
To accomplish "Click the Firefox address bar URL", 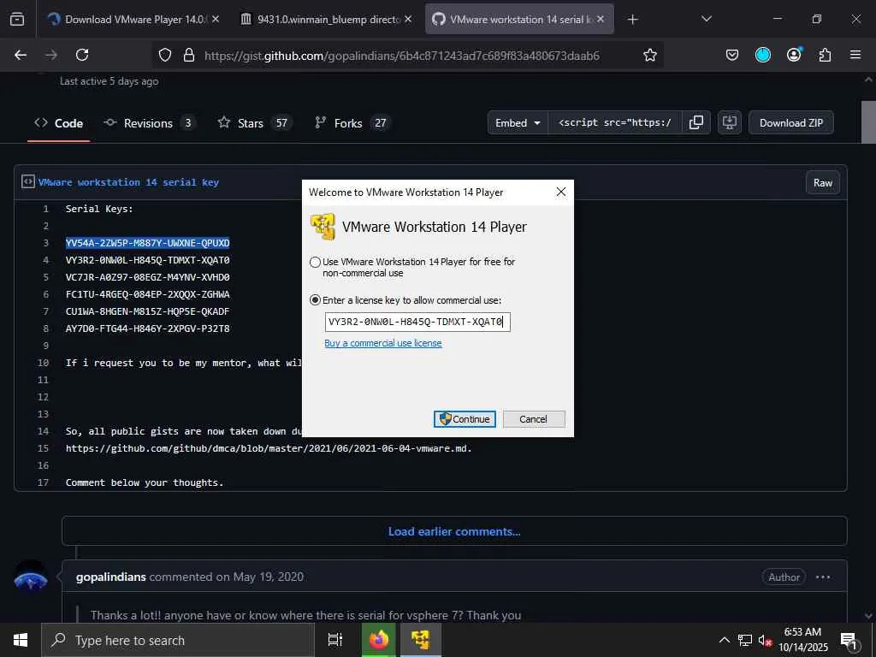I will 402,56.
